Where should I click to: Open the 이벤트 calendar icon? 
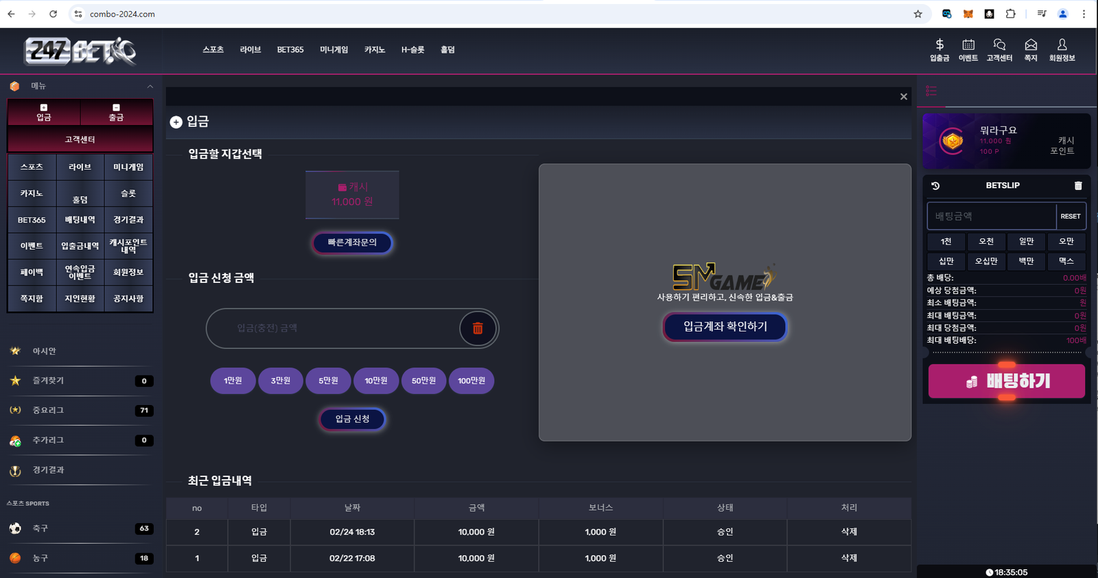968,45
